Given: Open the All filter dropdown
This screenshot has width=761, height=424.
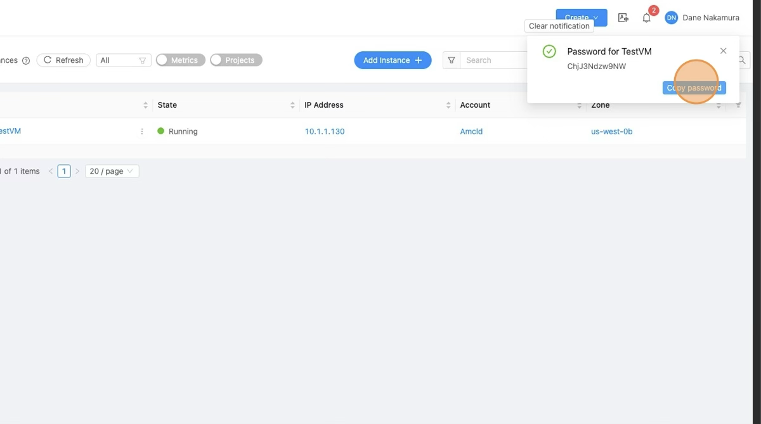Looking at the screenshot, I should (124, 60).
